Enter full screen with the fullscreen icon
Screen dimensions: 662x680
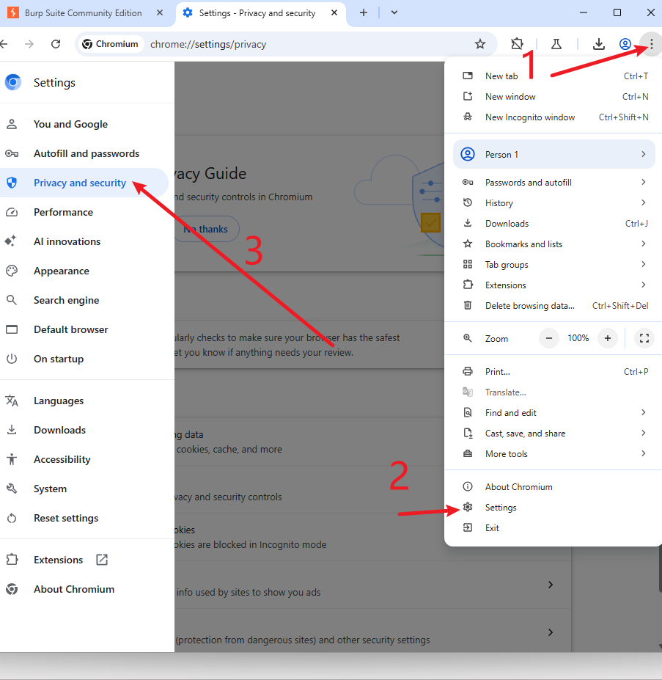pos(644,338)
